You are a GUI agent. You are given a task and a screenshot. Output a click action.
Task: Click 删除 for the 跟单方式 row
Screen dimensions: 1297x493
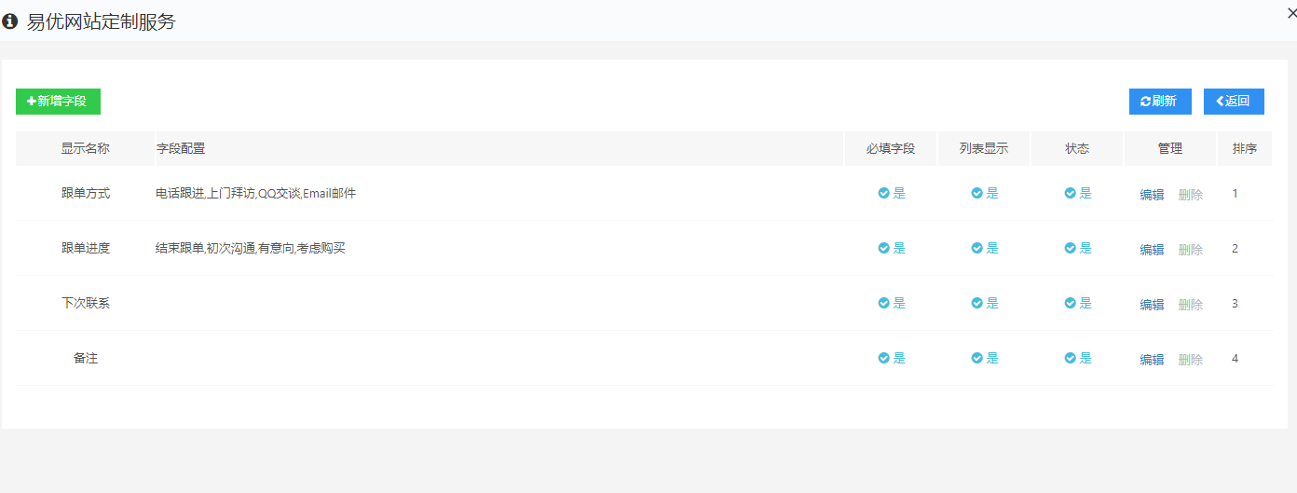[x=1190, y=195]
